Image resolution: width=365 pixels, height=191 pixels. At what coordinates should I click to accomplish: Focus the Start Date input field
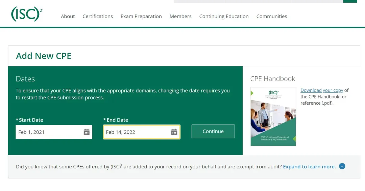click(54, 132)
